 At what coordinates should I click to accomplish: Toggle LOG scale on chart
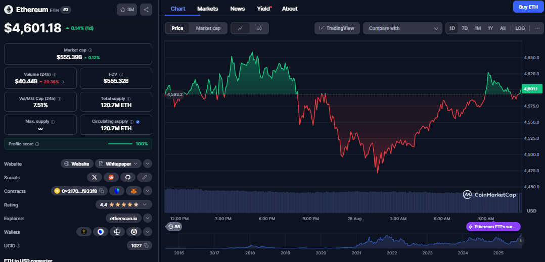(520, 28)
